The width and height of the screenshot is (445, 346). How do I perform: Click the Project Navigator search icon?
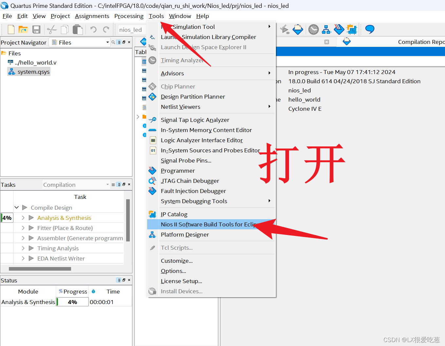[113, 42]
